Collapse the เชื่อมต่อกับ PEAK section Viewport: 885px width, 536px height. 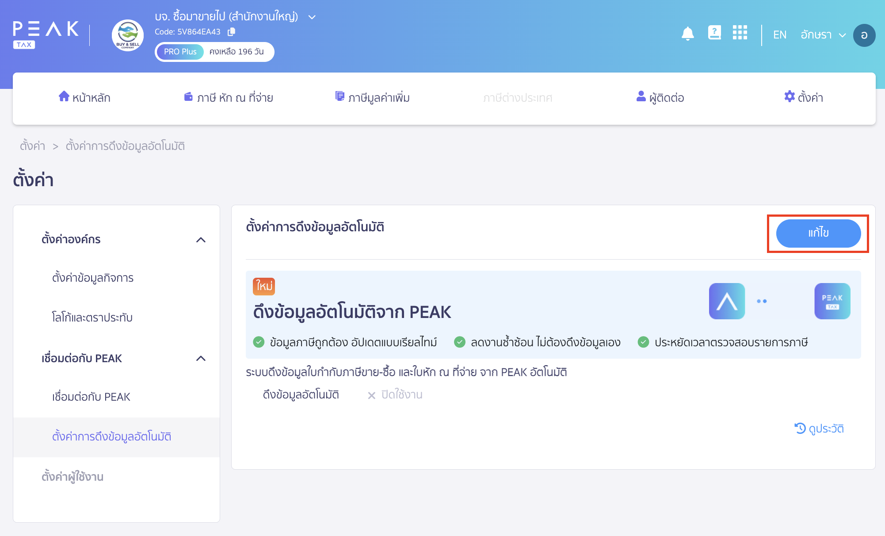coord(202,358)
